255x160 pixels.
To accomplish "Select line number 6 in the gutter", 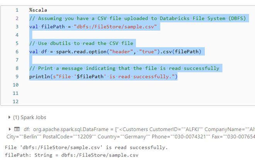I will [17, 51].
